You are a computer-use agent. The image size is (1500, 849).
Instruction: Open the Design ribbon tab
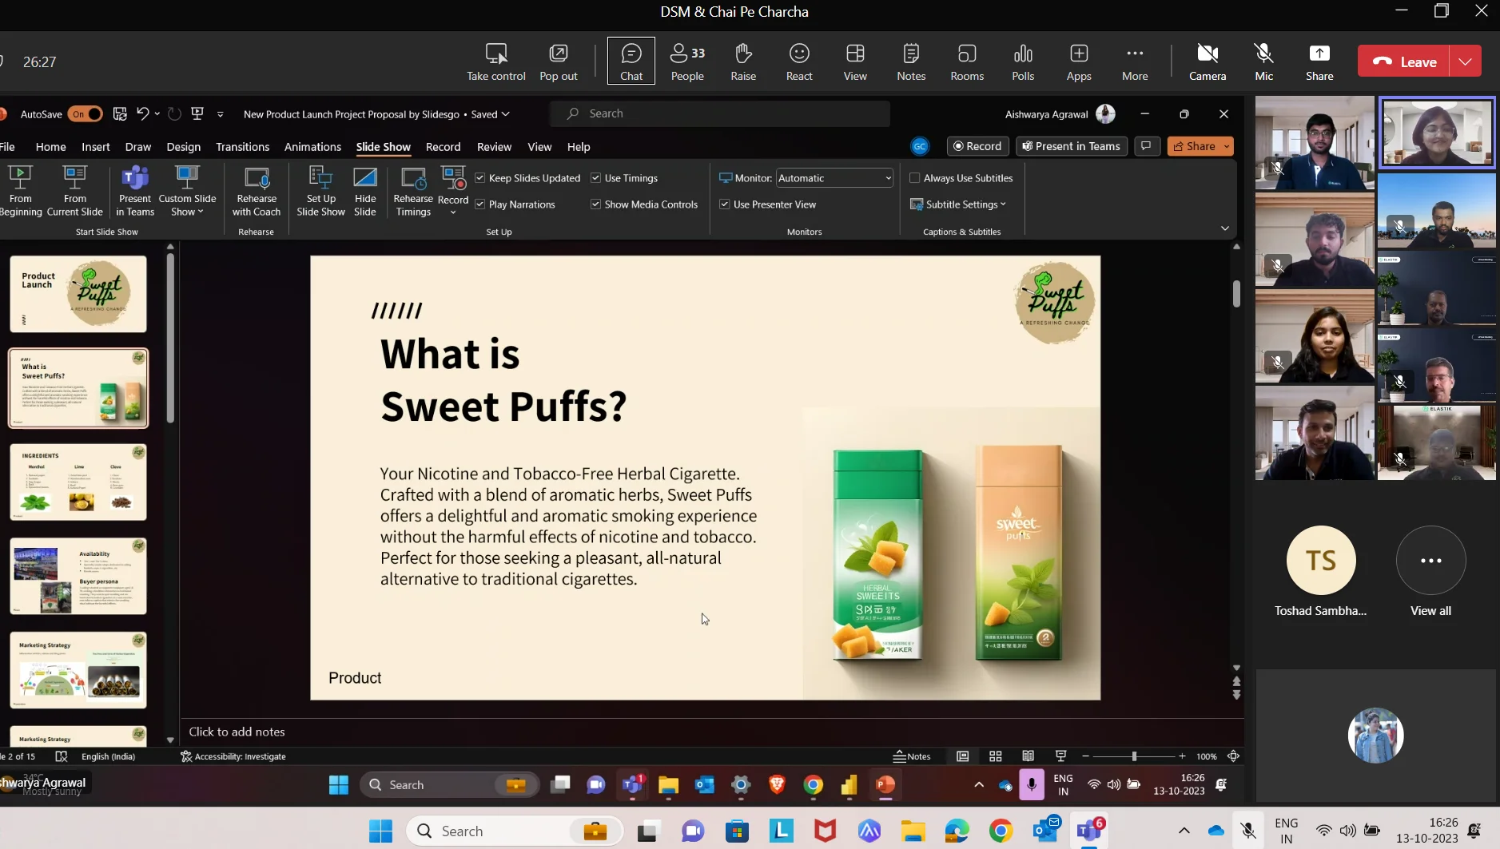coord(183,147)
